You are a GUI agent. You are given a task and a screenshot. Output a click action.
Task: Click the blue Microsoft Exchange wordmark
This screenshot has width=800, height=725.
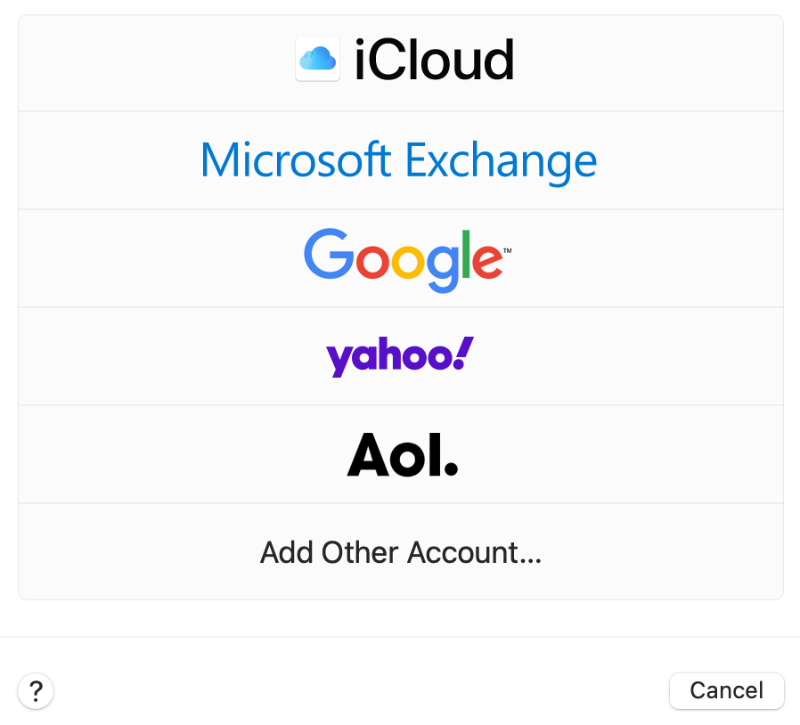point(398,160)
